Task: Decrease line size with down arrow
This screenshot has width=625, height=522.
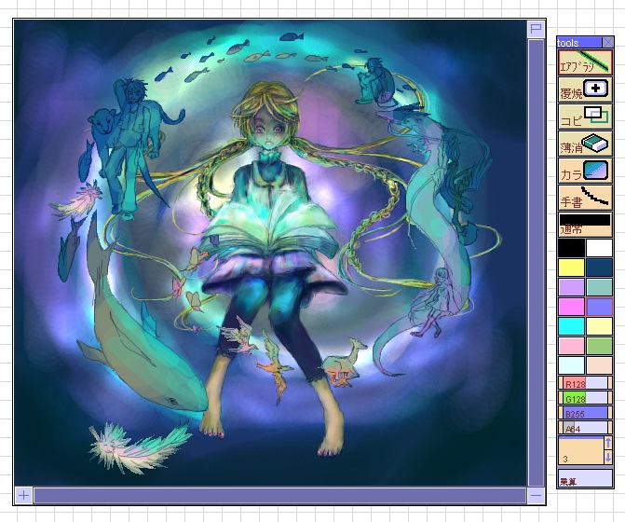Action: (608, 457)
